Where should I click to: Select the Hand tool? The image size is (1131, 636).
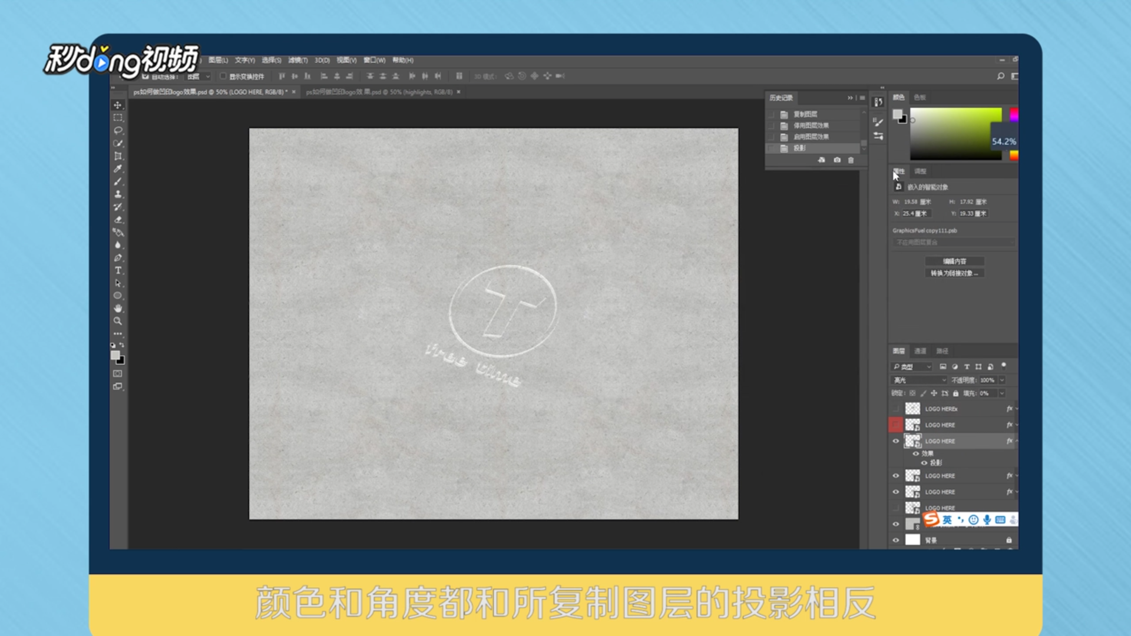[118, 309]
